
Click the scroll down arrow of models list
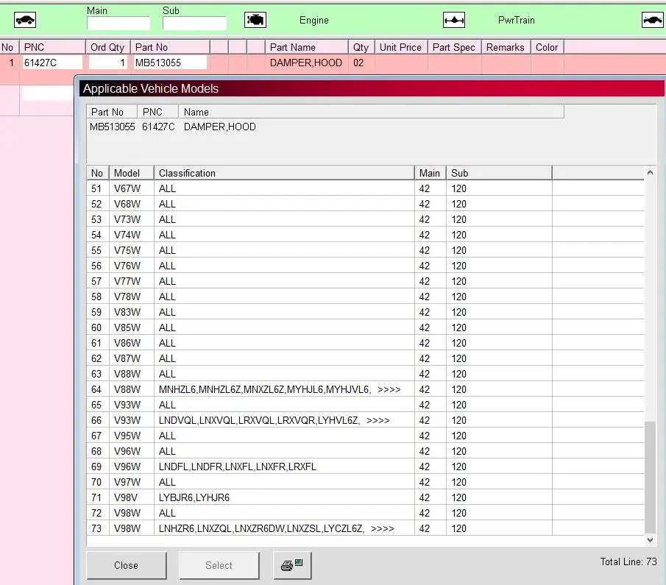coord(650,540)
